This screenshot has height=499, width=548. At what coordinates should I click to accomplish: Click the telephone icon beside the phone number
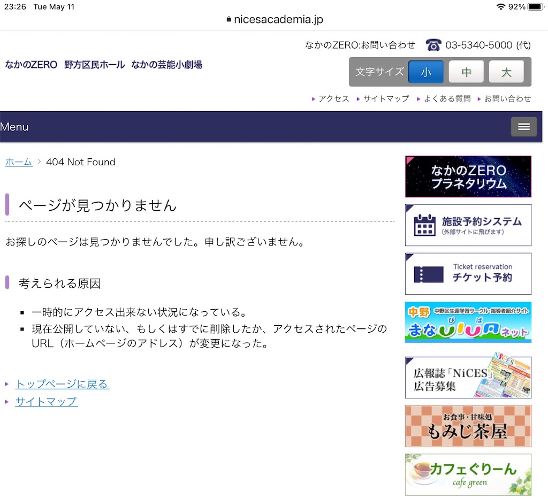pos(433,45)
